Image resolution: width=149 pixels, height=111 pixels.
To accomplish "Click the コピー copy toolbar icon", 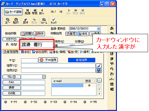I will pos(8,21).
